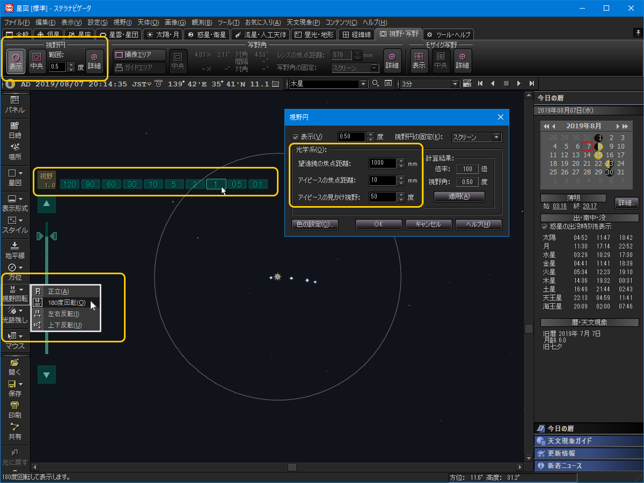644x483 pixels.
Task: Toggle 惑星の出没時刻を表示 checkbox
Action: point(545,226)
